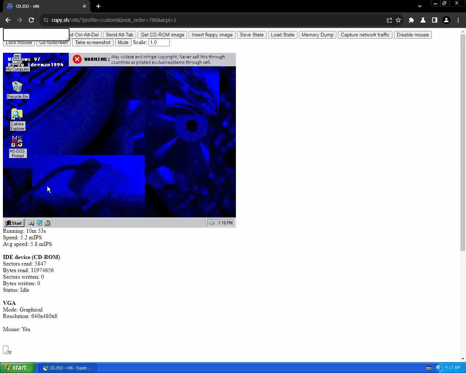Expand the tab search dropdown arrow
Screen dimensions: 466x373
point(420,6)
